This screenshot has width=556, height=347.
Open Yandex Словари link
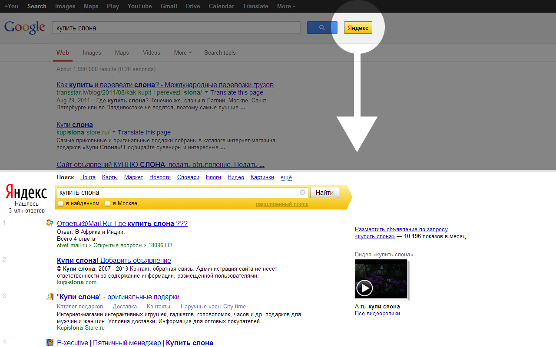[189, 177]
